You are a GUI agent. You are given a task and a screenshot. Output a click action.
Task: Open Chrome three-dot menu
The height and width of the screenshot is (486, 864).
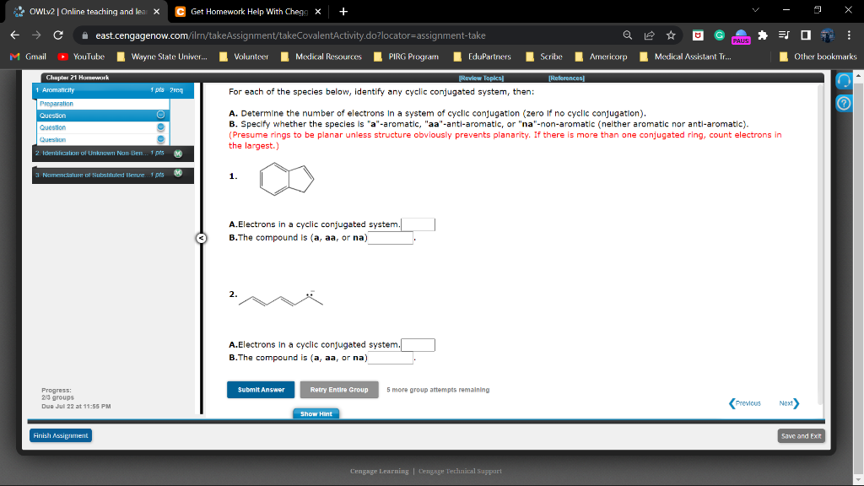(849, 35)
